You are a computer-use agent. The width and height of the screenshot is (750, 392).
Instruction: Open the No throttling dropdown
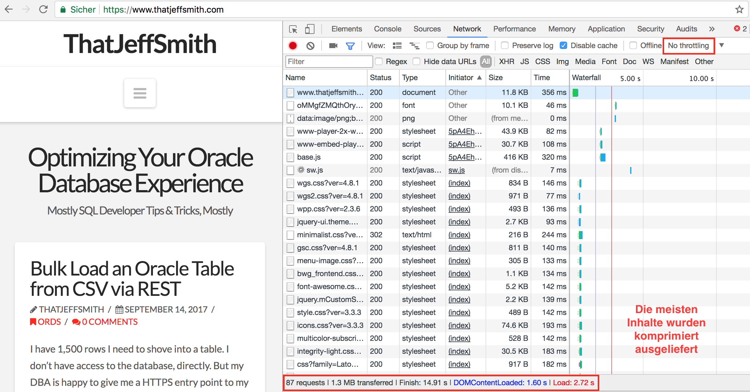689,46
